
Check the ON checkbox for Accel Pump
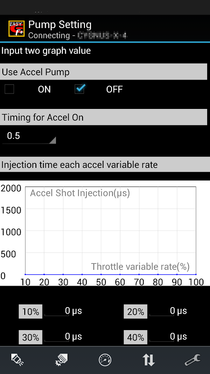tap(9, 89)
